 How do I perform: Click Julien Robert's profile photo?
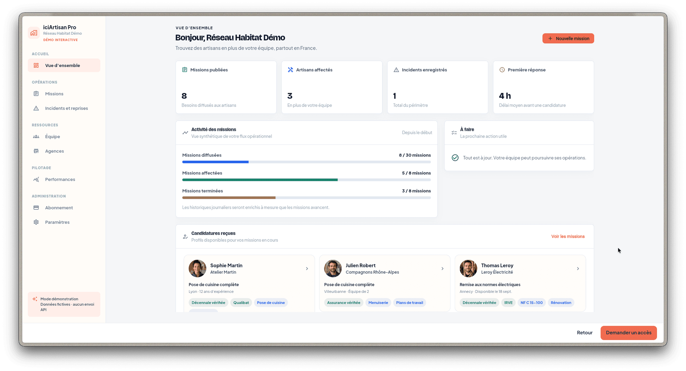pyautogui.click(x=333, y=269)
